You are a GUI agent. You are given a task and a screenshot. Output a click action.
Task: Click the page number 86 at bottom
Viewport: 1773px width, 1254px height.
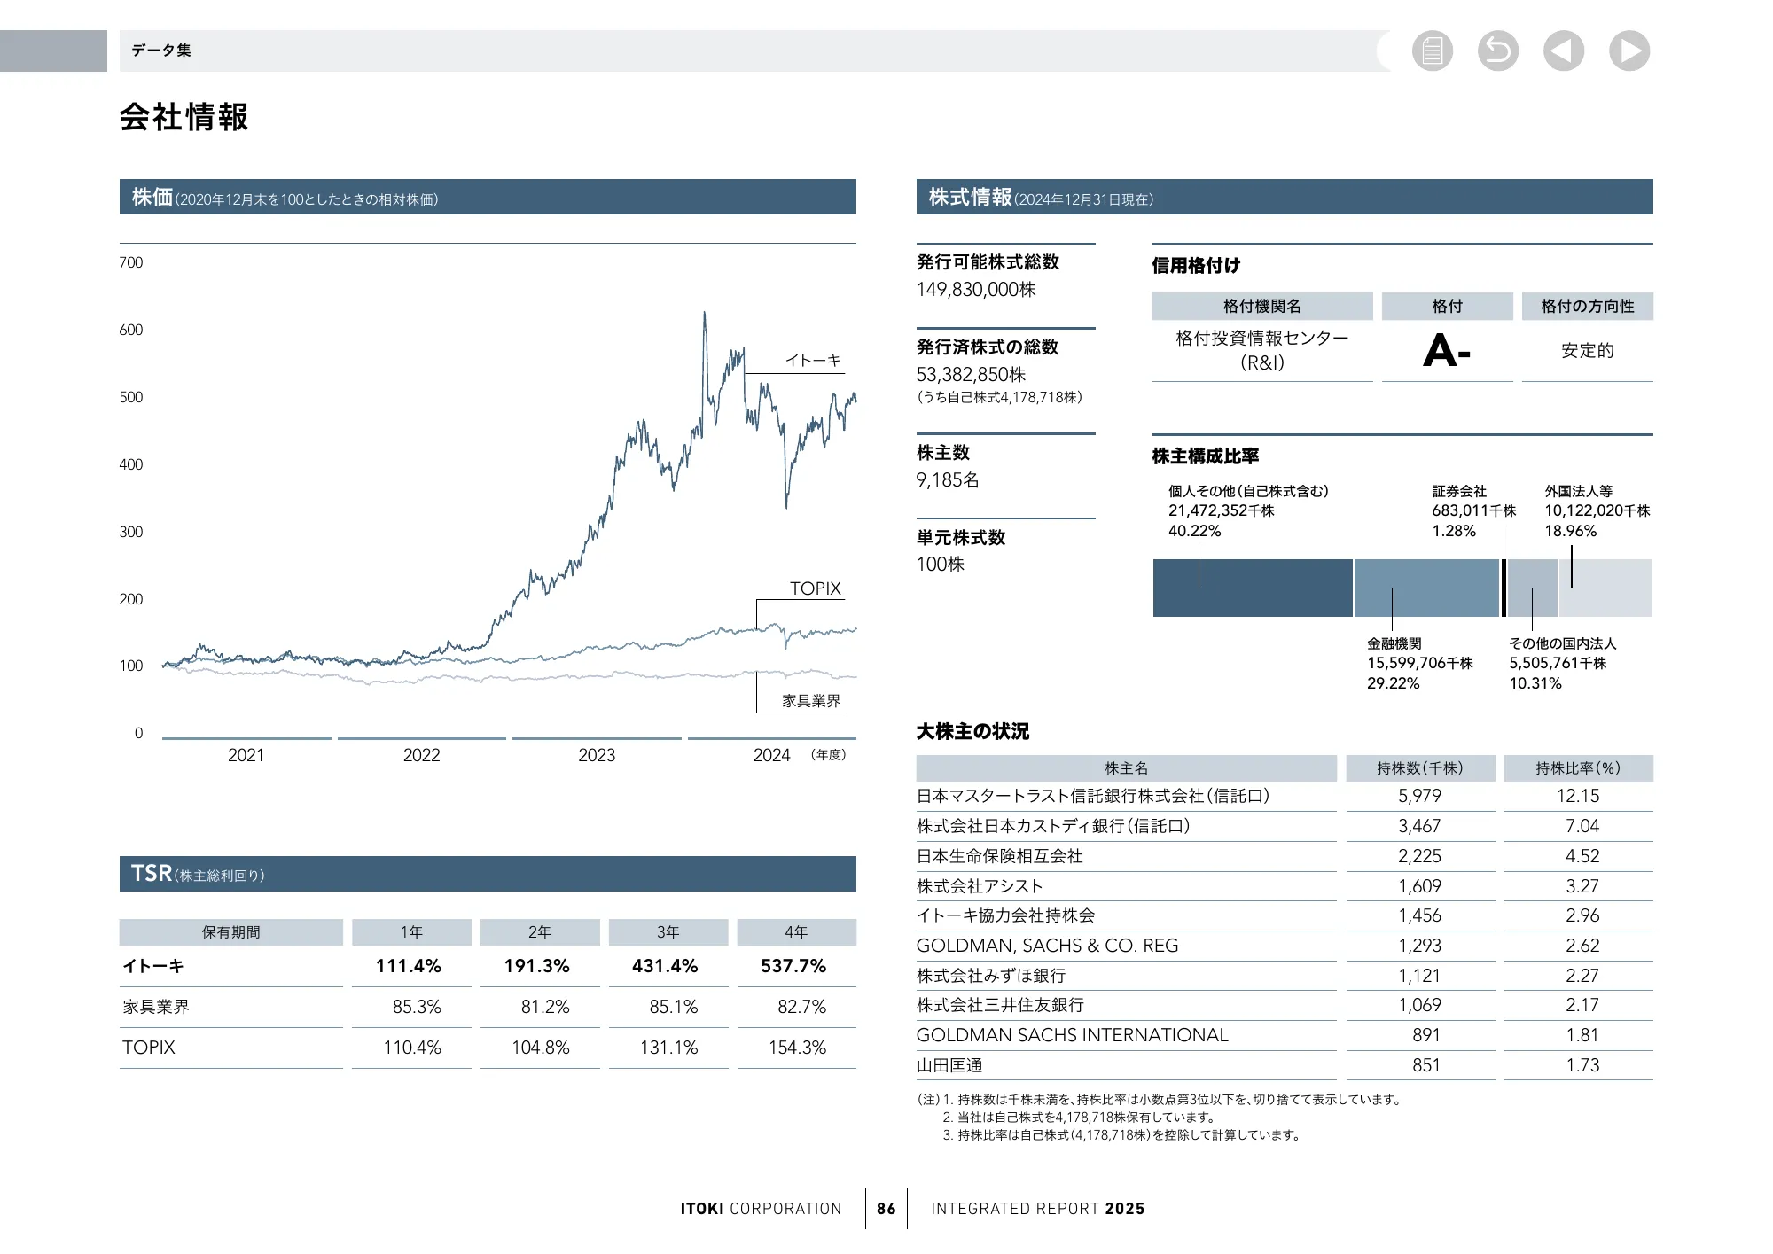click(x=886, y=1208)
